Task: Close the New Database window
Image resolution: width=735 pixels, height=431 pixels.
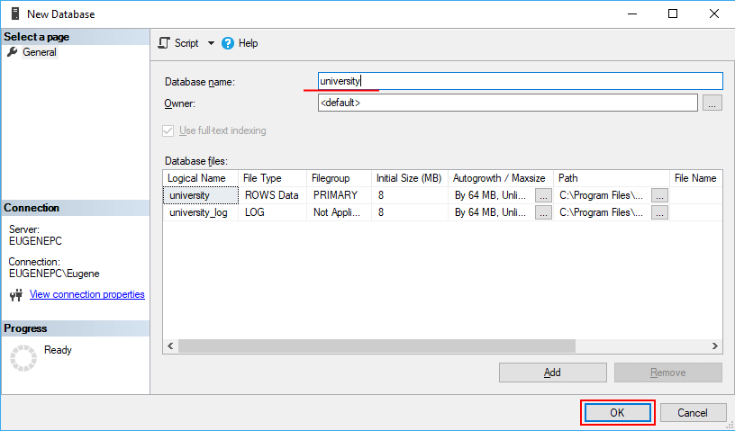Action: [714, 13]
